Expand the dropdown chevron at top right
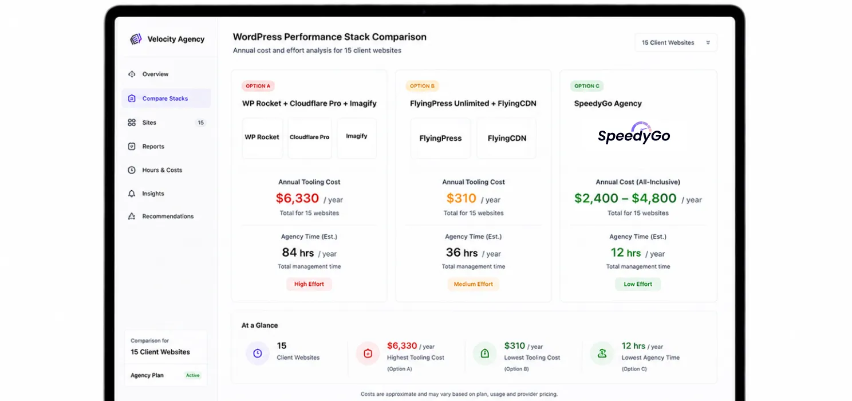Image resolution: width=852 pixels, height=401 pixels. pos(708,43)
